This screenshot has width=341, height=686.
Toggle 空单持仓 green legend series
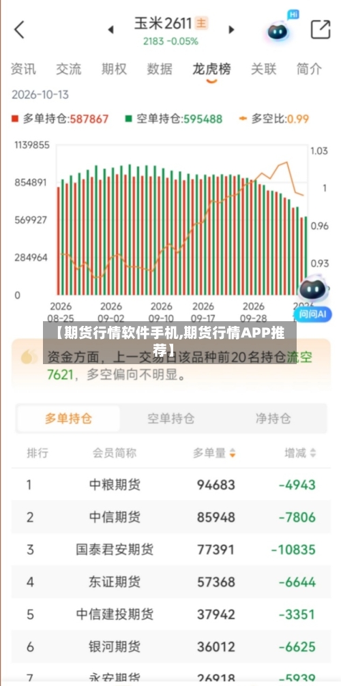[174, 119]
